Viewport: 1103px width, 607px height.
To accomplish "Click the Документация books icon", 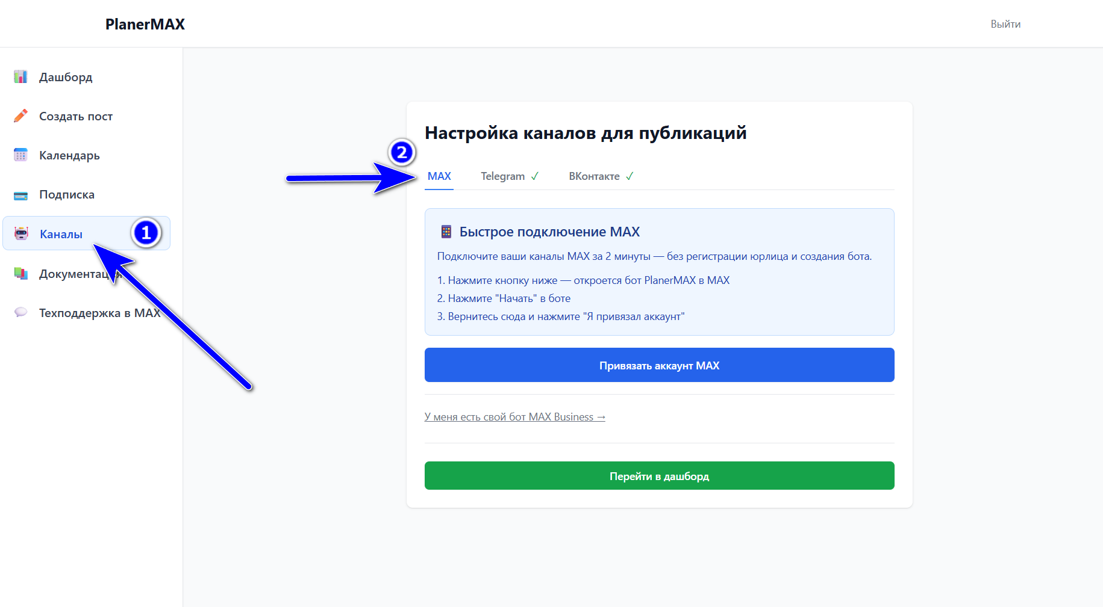I will point(20,273).
